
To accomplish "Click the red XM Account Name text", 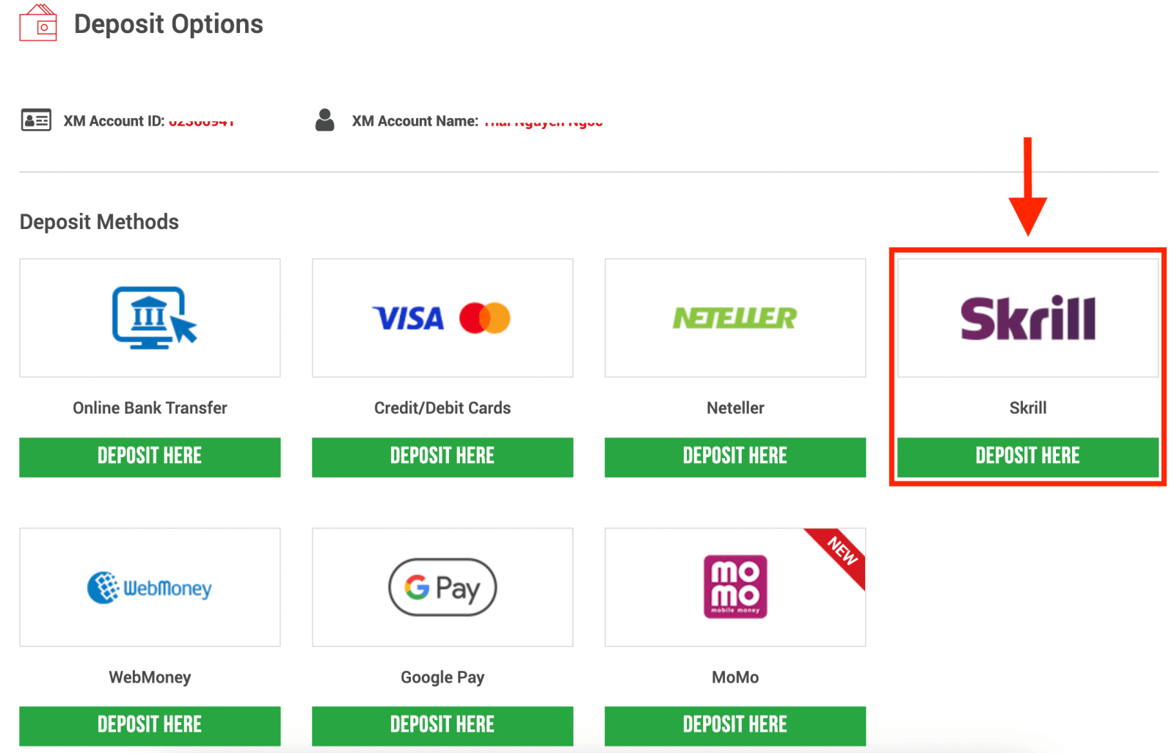I will click(x=543, y=120).
